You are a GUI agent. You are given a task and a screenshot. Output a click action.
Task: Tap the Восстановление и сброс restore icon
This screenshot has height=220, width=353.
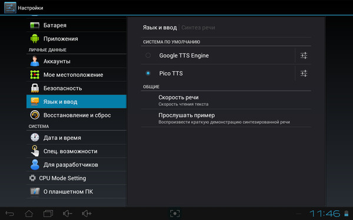(35, 115)
